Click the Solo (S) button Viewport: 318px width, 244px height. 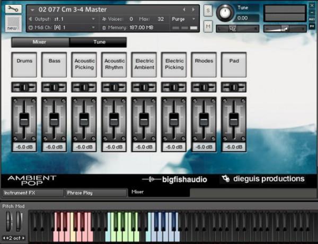[208, 11]
